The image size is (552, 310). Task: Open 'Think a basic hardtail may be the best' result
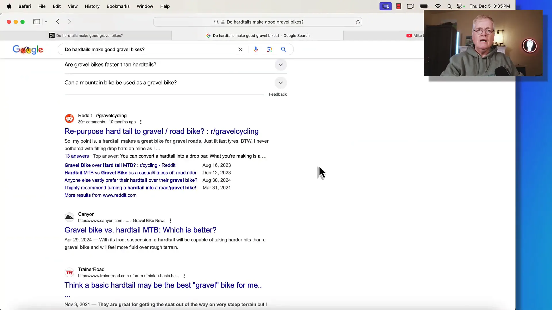pos(163,285)
